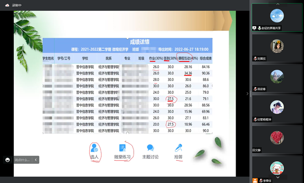Click the 79.0 total score cell
Viewport: 304px width, 183px height.
[206, 92]
